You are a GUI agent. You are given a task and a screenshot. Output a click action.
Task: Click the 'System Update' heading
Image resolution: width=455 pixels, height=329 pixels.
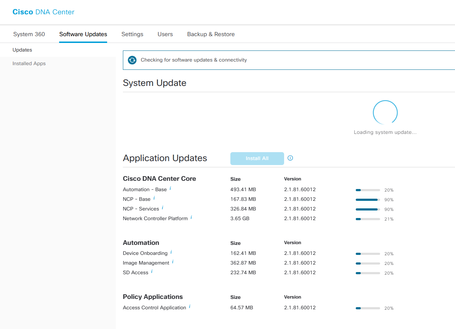[x=154, y=83]
